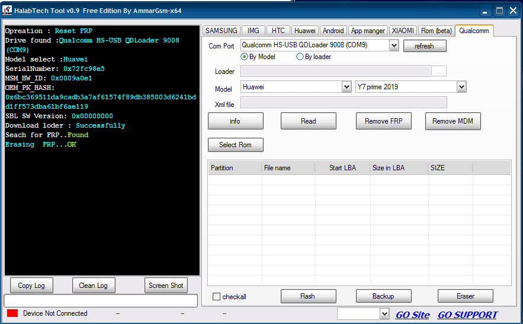This screenshot has width=523, height=324.
Task: Click the 'Device Not Connected' status text
Action: click(55, 313)
